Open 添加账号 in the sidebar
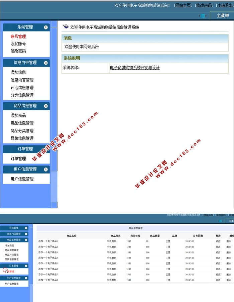The width and height of the screenshot is (234, 302). [x=18, y=44]
